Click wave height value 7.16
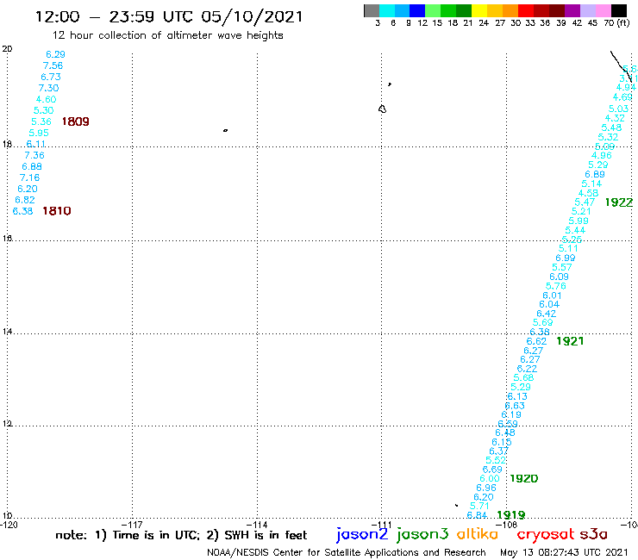This screenshot has height=560, width=638. (x=29, y=177)
